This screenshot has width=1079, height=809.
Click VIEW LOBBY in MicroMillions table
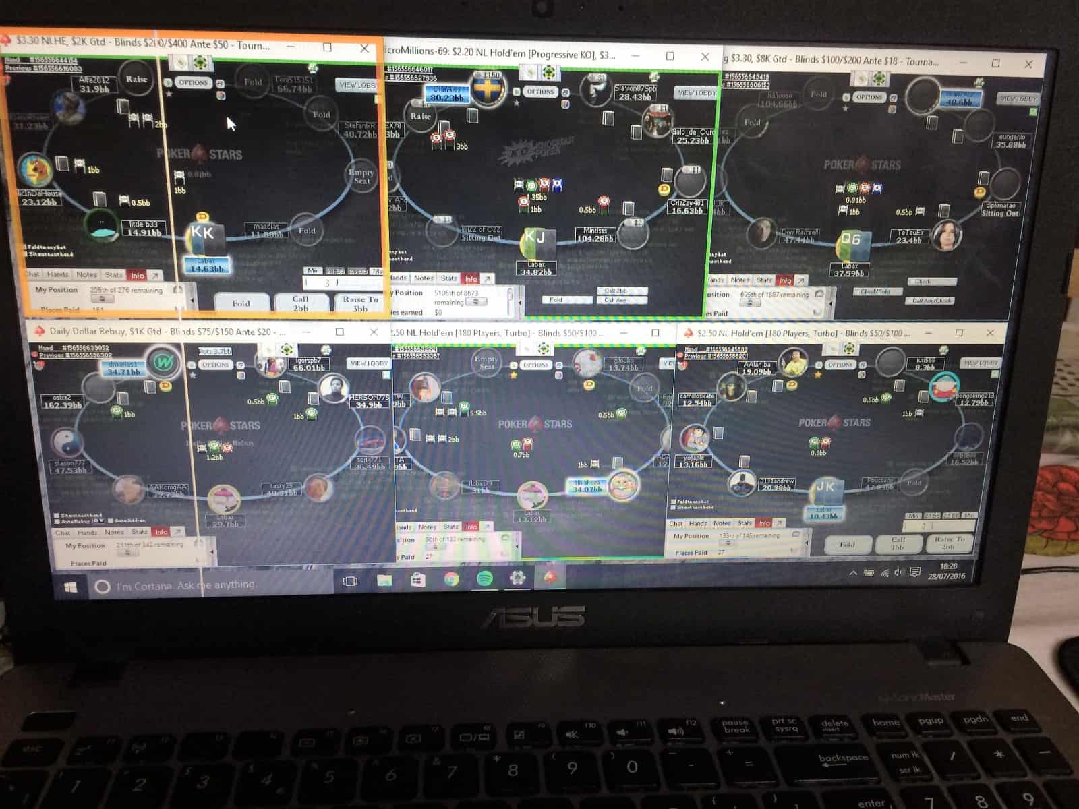click(x=697, y=92)
